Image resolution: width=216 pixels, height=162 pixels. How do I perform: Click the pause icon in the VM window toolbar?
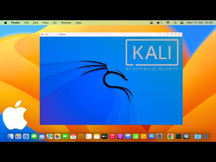[x=54, y=34]
